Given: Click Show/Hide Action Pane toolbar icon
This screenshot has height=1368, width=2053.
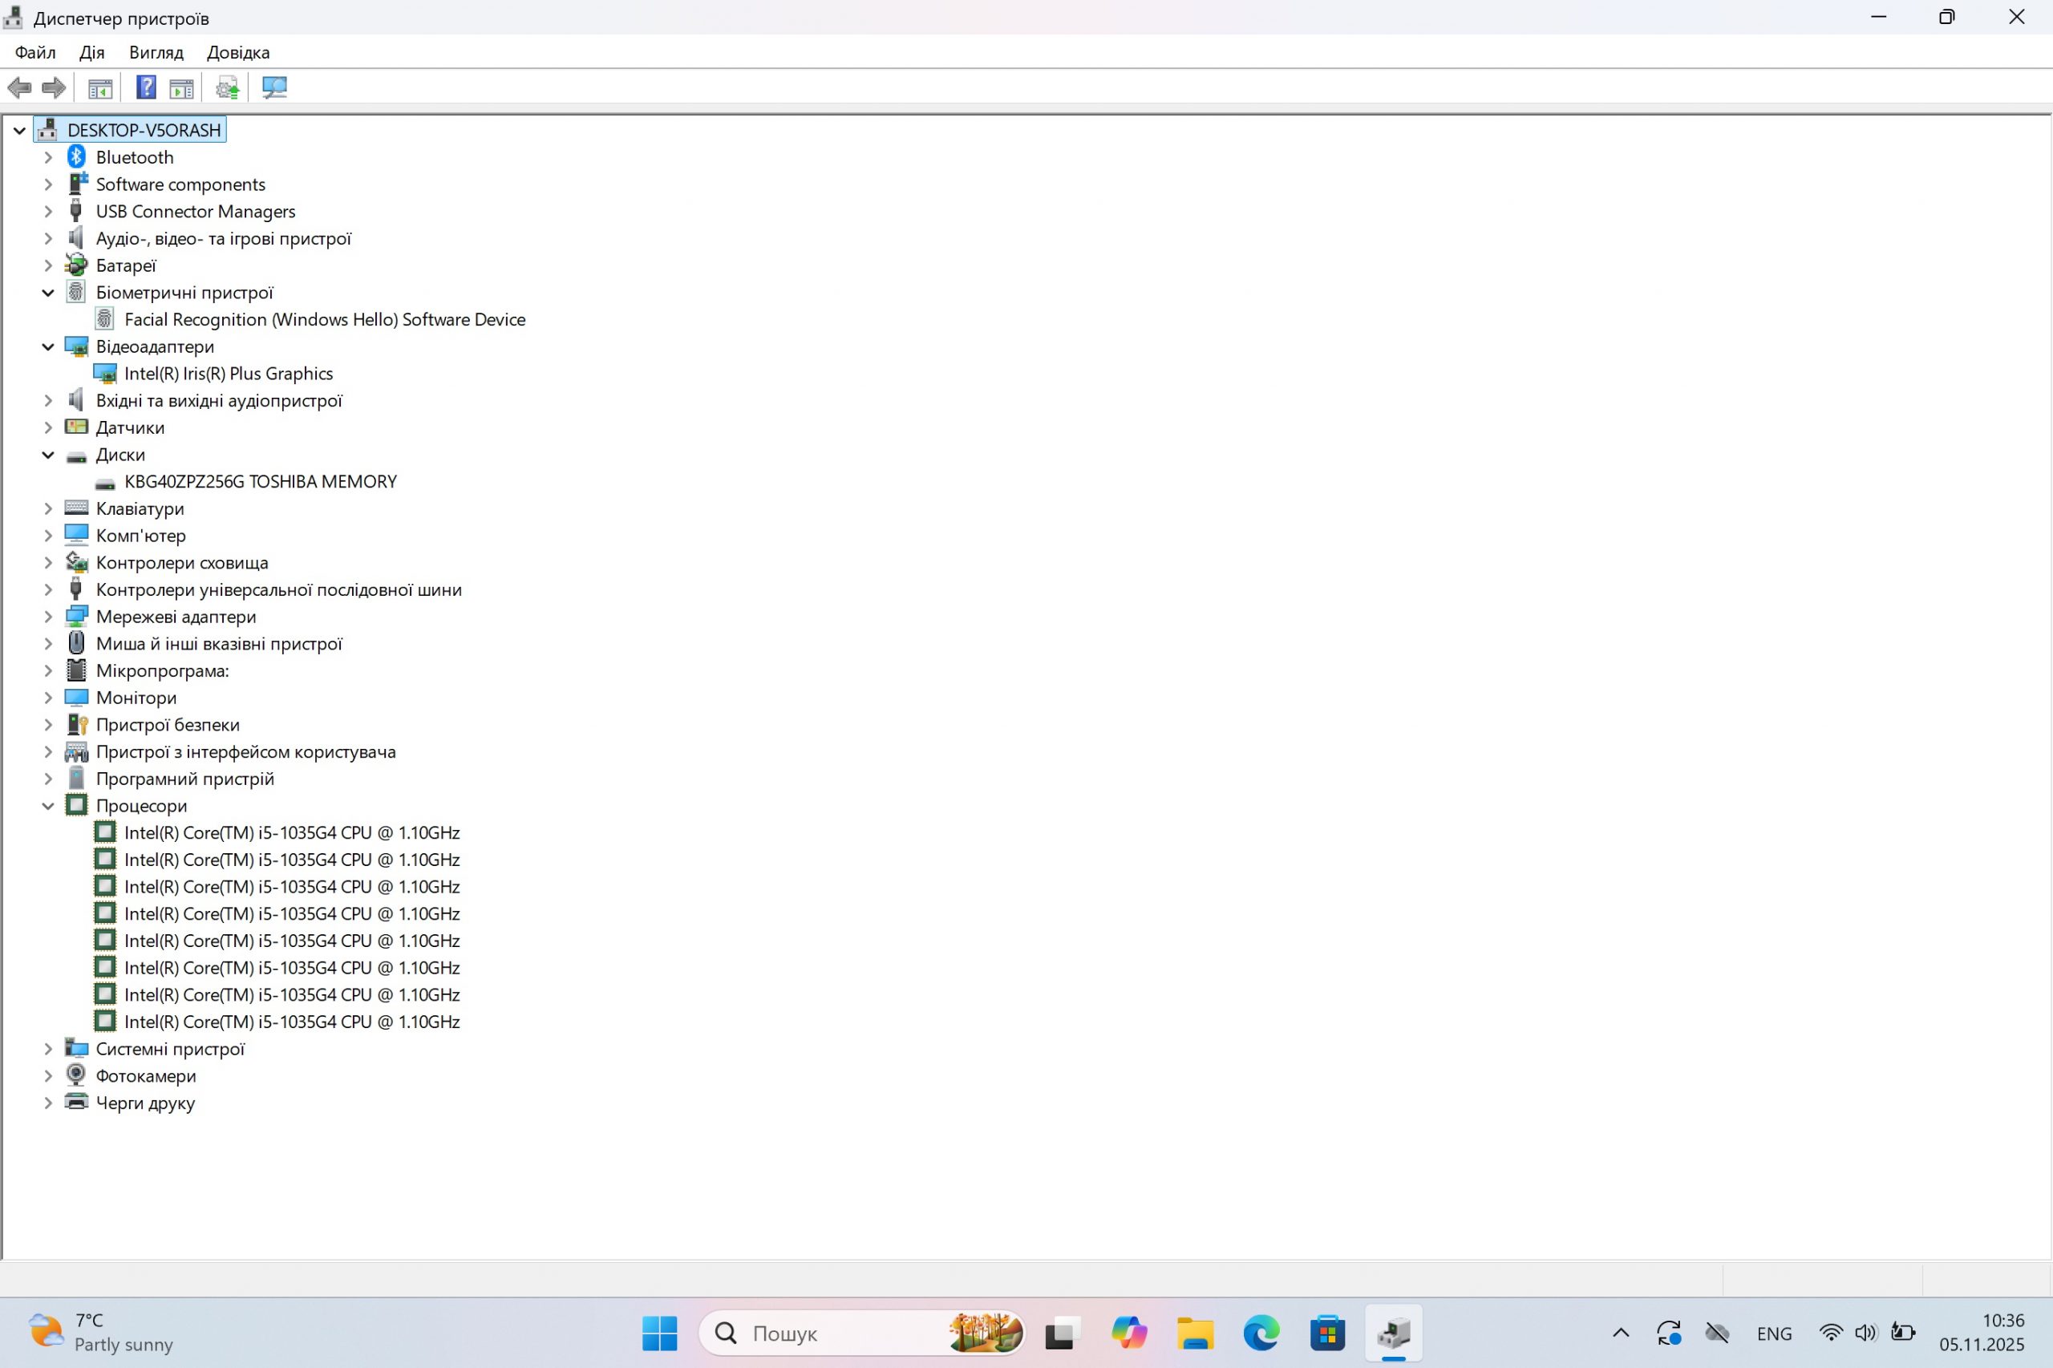Looking at the screenshot, I should click(x=181, y=87).
